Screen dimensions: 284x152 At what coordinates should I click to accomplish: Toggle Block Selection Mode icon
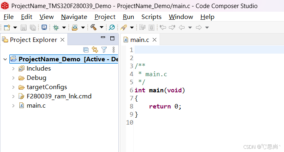(x=151, y=27)
